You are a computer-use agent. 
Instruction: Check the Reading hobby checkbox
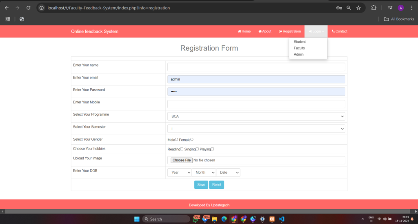point(182,149)
